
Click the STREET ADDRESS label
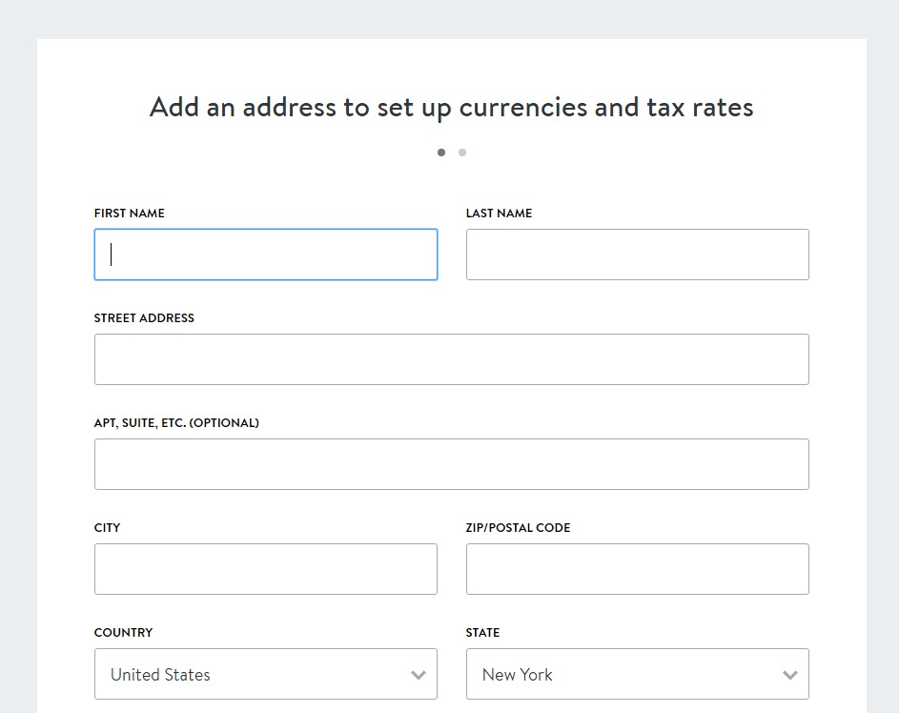coord(144,318)
